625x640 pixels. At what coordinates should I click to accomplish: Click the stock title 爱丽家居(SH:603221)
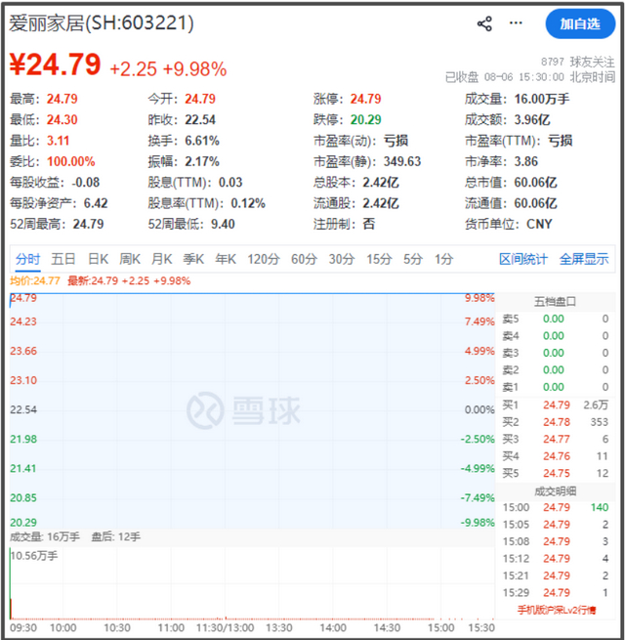coord(102,23)
